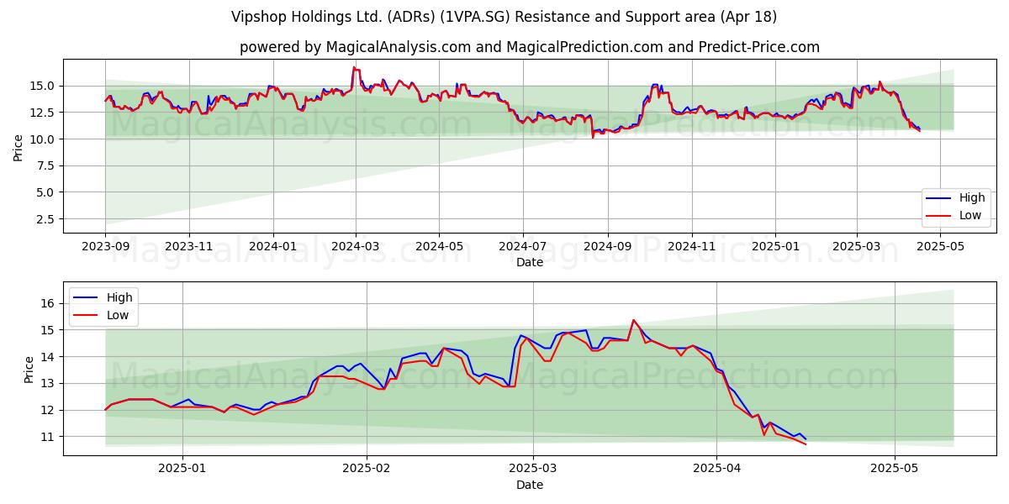Image resolution: width=1009 pixels, height=504 pixels.
Task: Click the '2025-05' label on top chart axis
Action: [x=940, y=247]
